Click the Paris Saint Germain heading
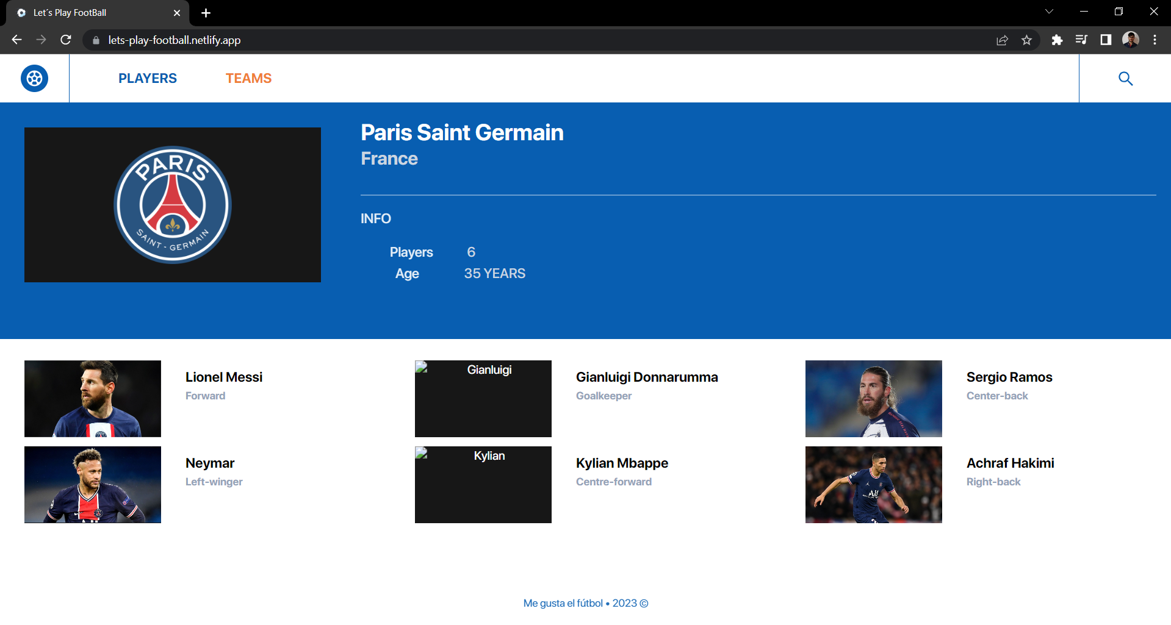This screenshot has width=1171, height=625. (x=462, y=132)
